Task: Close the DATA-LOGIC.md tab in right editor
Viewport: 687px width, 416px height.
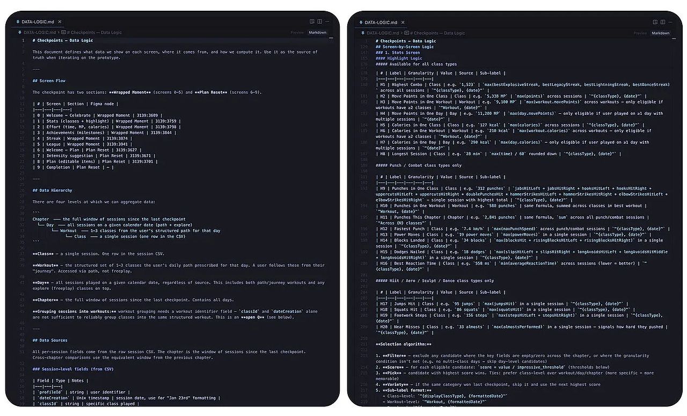Action: coord(403,23)
